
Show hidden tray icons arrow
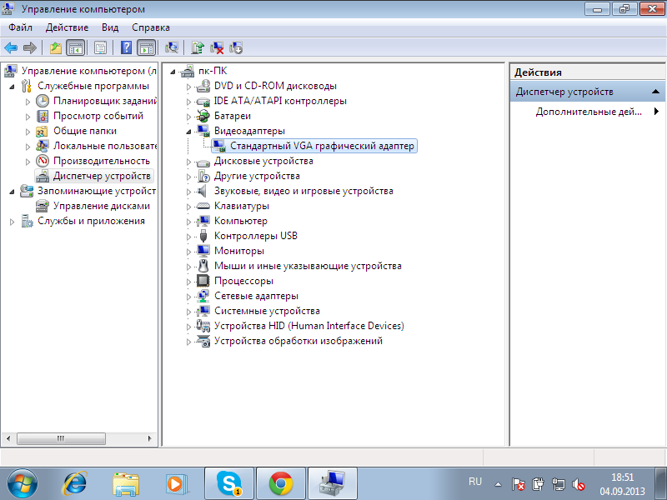click(498, 484)
